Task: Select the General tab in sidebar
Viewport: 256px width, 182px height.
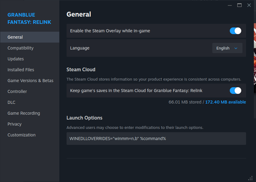Action: [30, 37]
